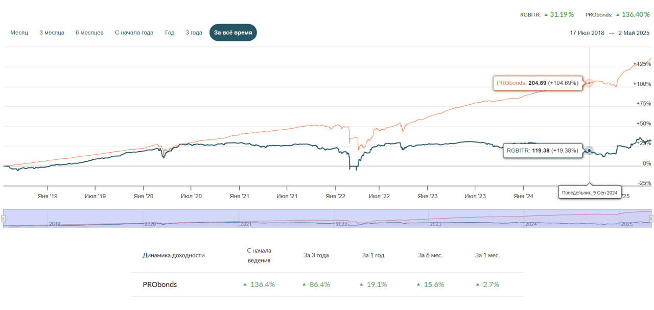Grab the right handle of range navigator
The height and width of the screenshot is (310, 654).
pos(651,219)
